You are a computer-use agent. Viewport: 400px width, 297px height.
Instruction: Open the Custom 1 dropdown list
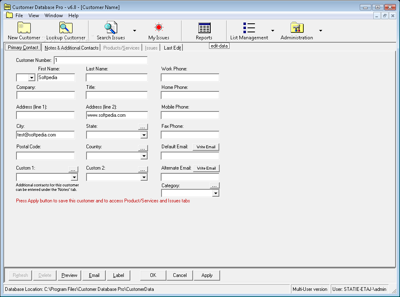74,177
